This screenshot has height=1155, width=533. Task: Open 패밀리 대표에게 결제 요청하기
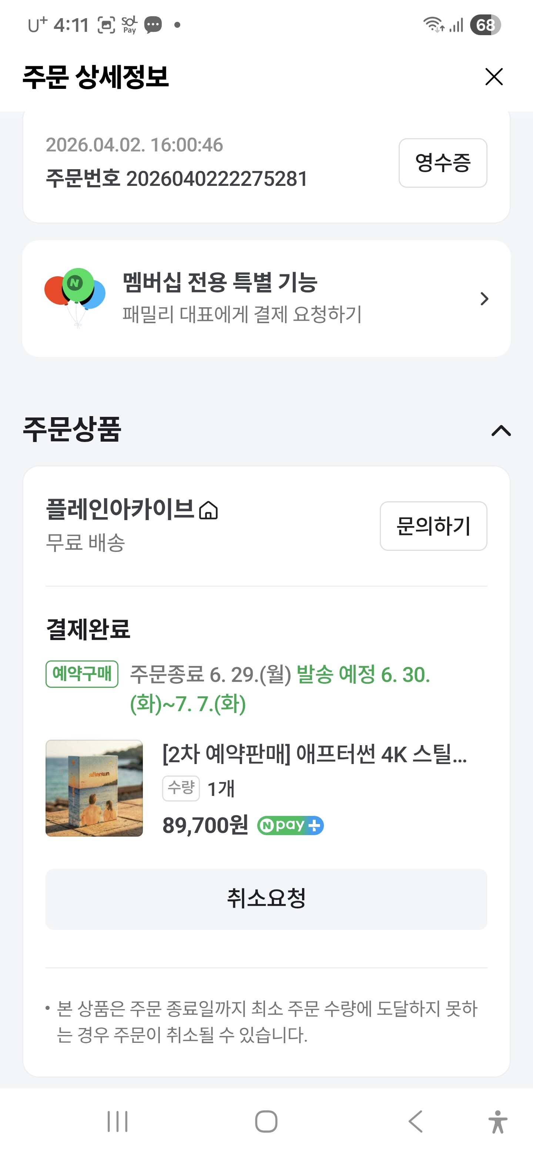coord(242,314)
